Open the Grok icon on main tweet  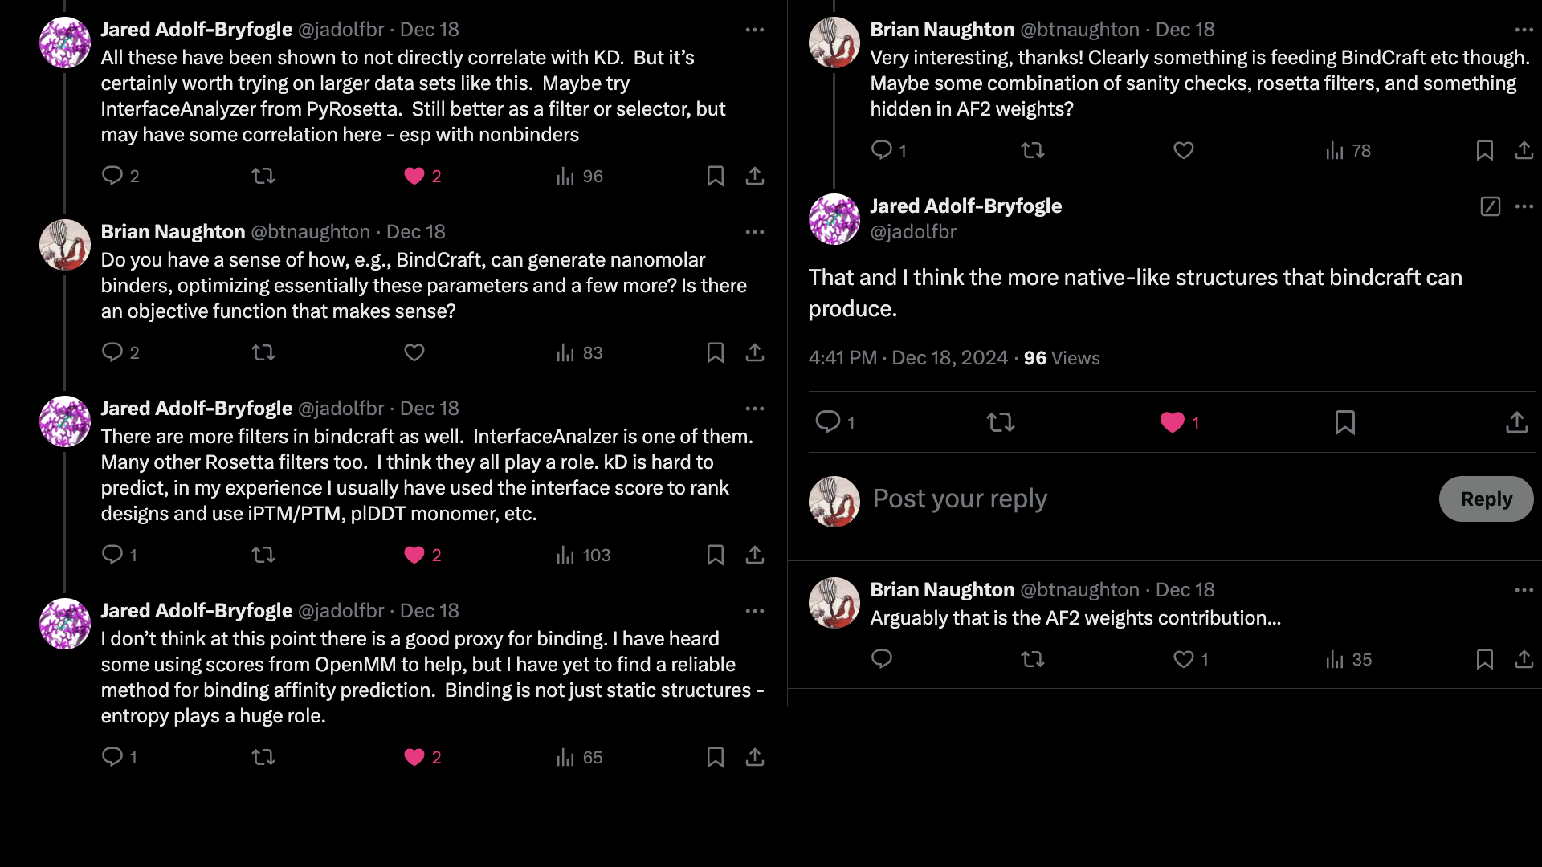point(1490,206)
